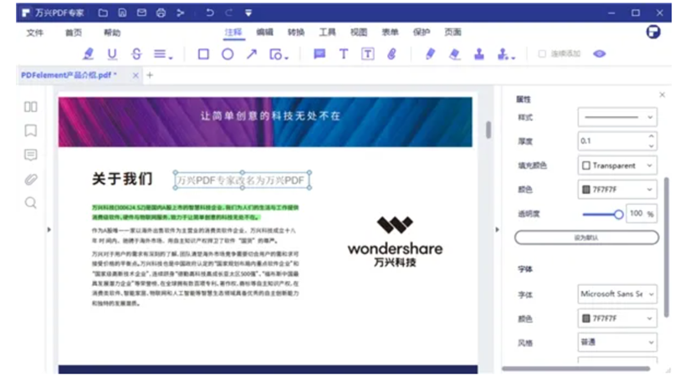Screen dimensions: 695x387
Task: Redo the last undone action
Action: [228, 13]
